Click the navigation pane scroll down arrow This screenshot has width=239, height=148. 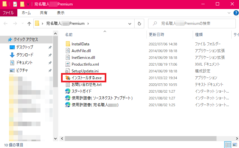tap(56, 139)
